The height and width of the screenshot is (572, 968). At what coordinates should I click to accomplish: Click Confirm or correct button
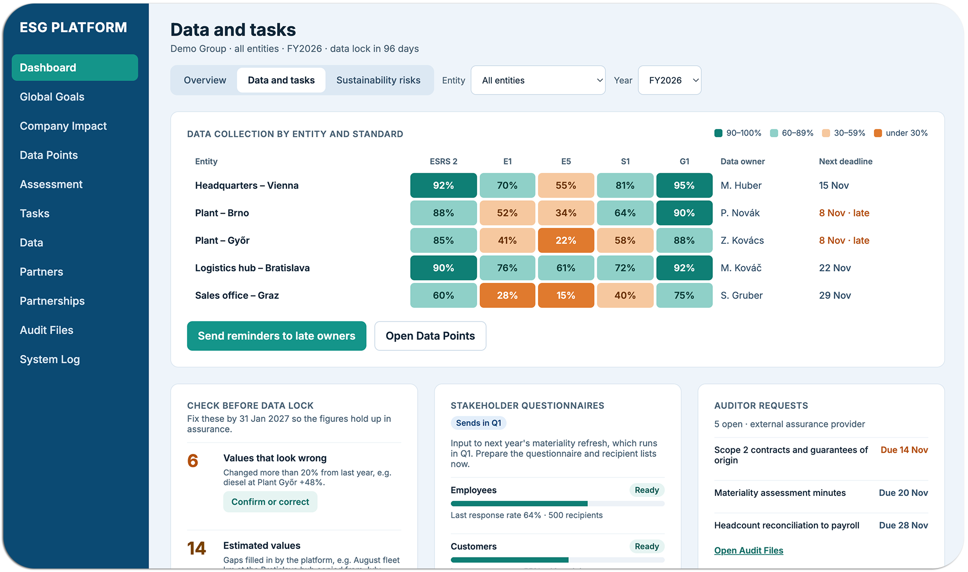pyautogui.click(x=270, y=502)
